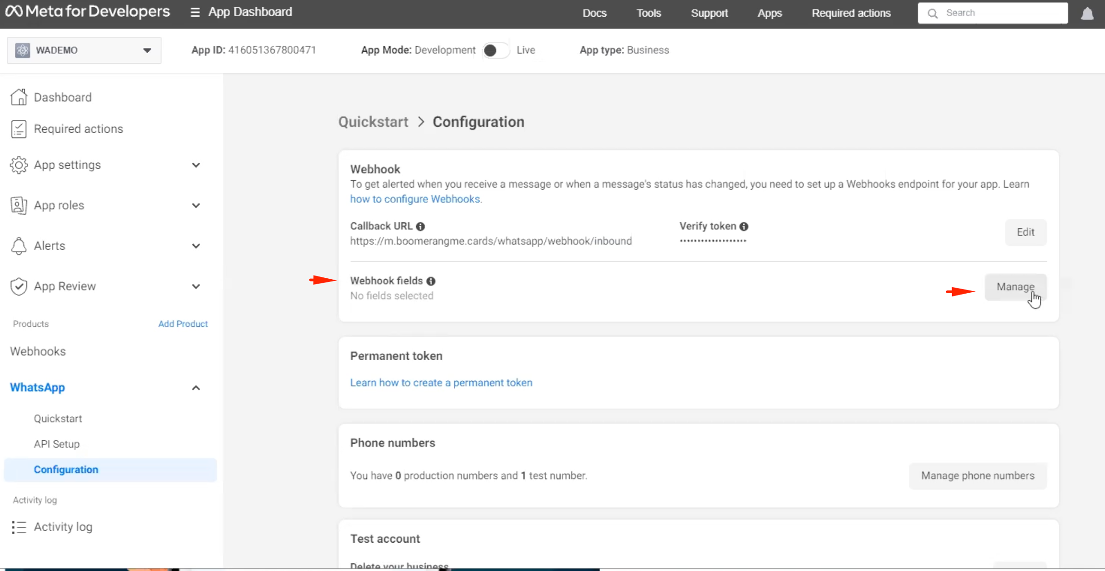Click the Webhook fields info icon

(x=431, y=281)
